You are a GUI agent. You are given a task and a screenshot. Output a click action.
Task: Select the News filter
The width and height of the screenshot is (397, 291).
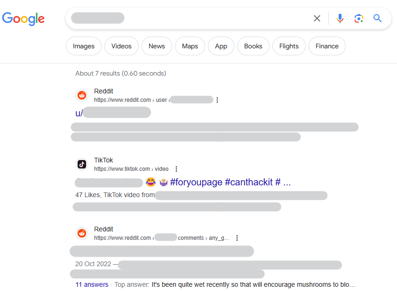click(157, 46)
